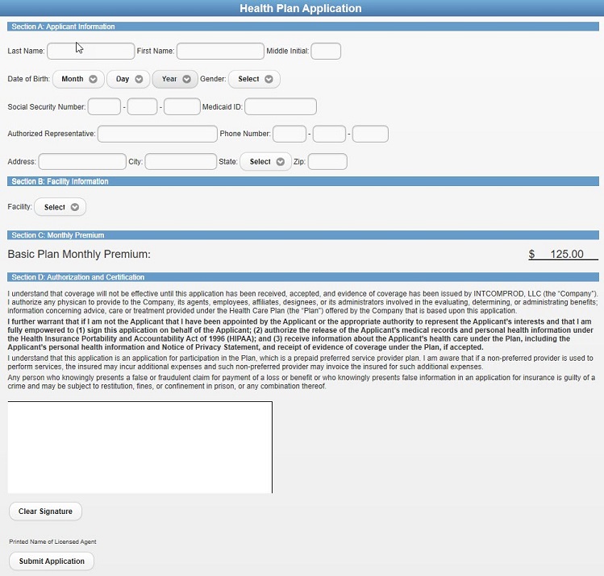Expand the Year dropdown for date of birth
The width and height of the screenshot is (604, 576).
click(x=175, y=79)
